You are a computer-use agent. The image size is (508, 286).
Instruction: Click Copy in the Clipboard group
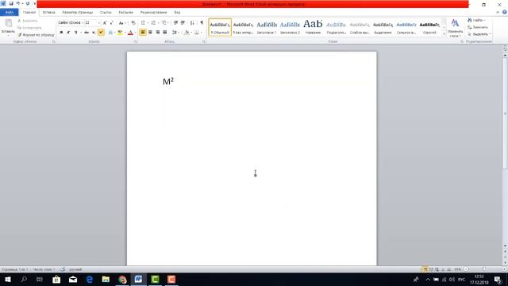pos(30,28)
